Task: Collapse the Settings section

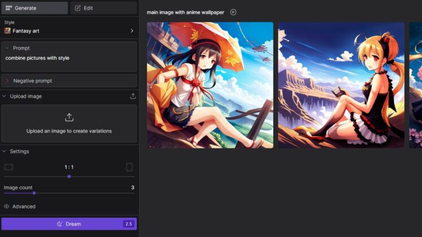Action: coord(5,151)
